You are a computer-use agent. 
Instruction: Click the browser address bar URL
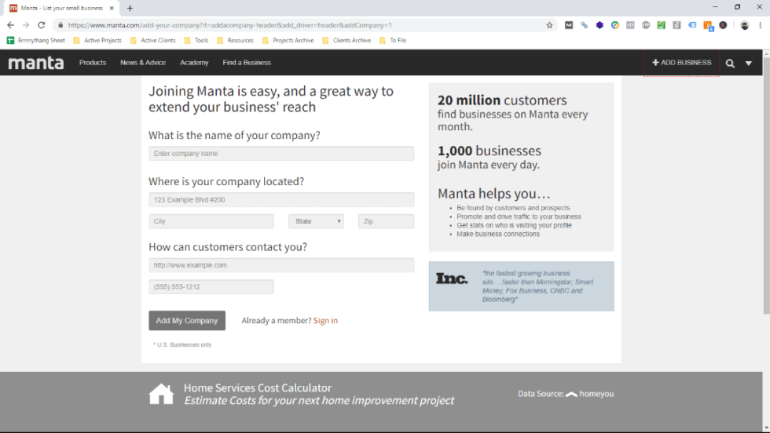point(229,25)
